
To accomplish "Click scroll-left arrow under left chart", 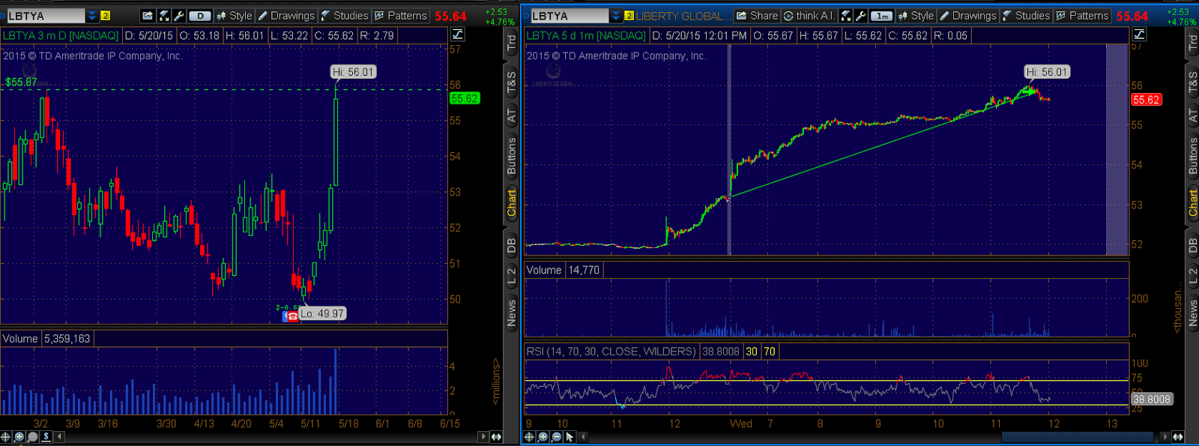I will 59,436.
